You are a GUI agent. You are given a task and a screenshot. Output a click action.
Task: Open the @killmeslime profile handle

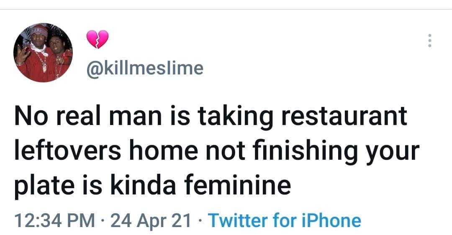coord(144,68)
